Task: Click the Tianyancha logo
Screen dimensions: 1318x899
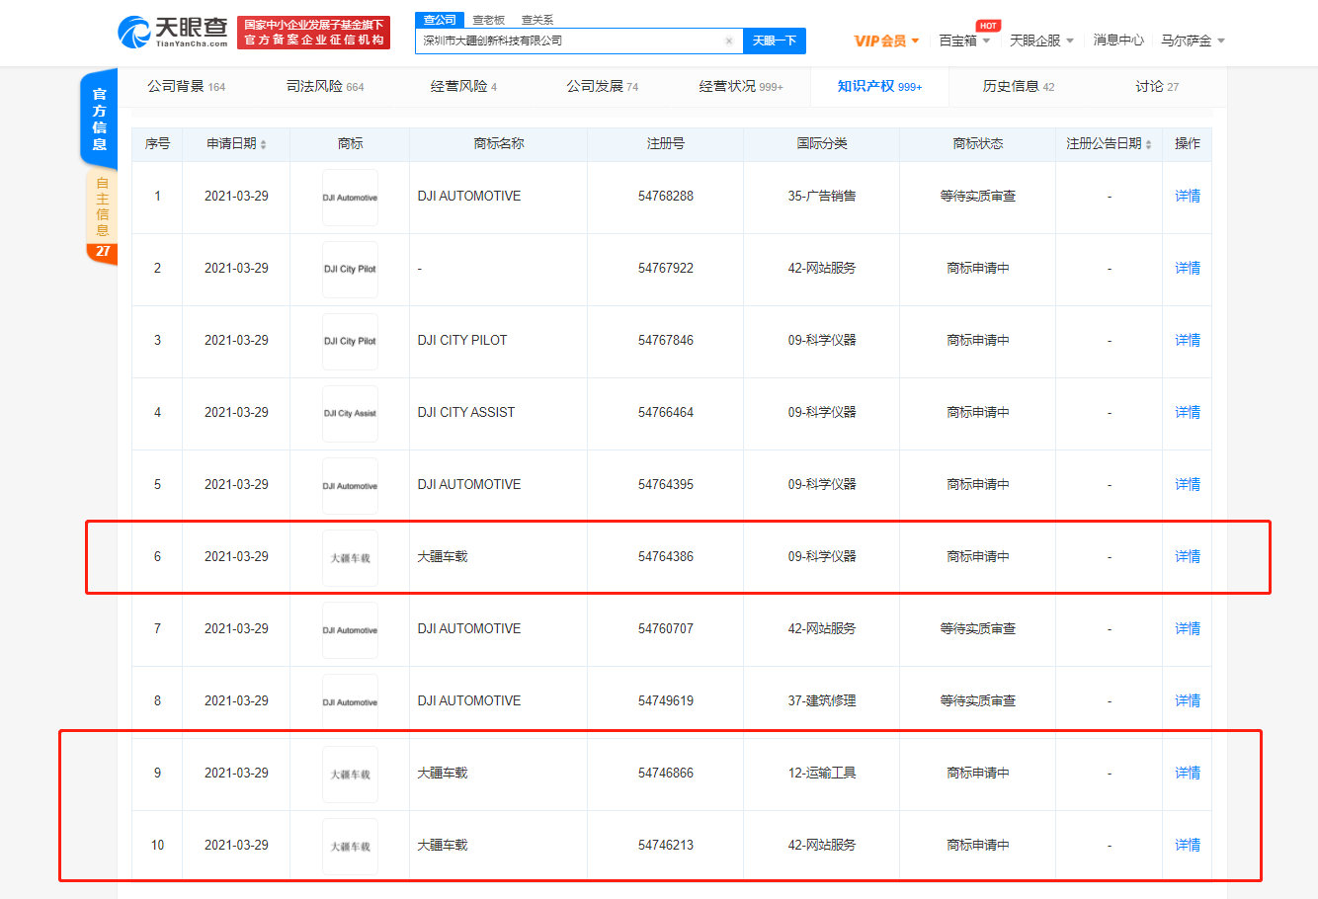Action: 173,33
